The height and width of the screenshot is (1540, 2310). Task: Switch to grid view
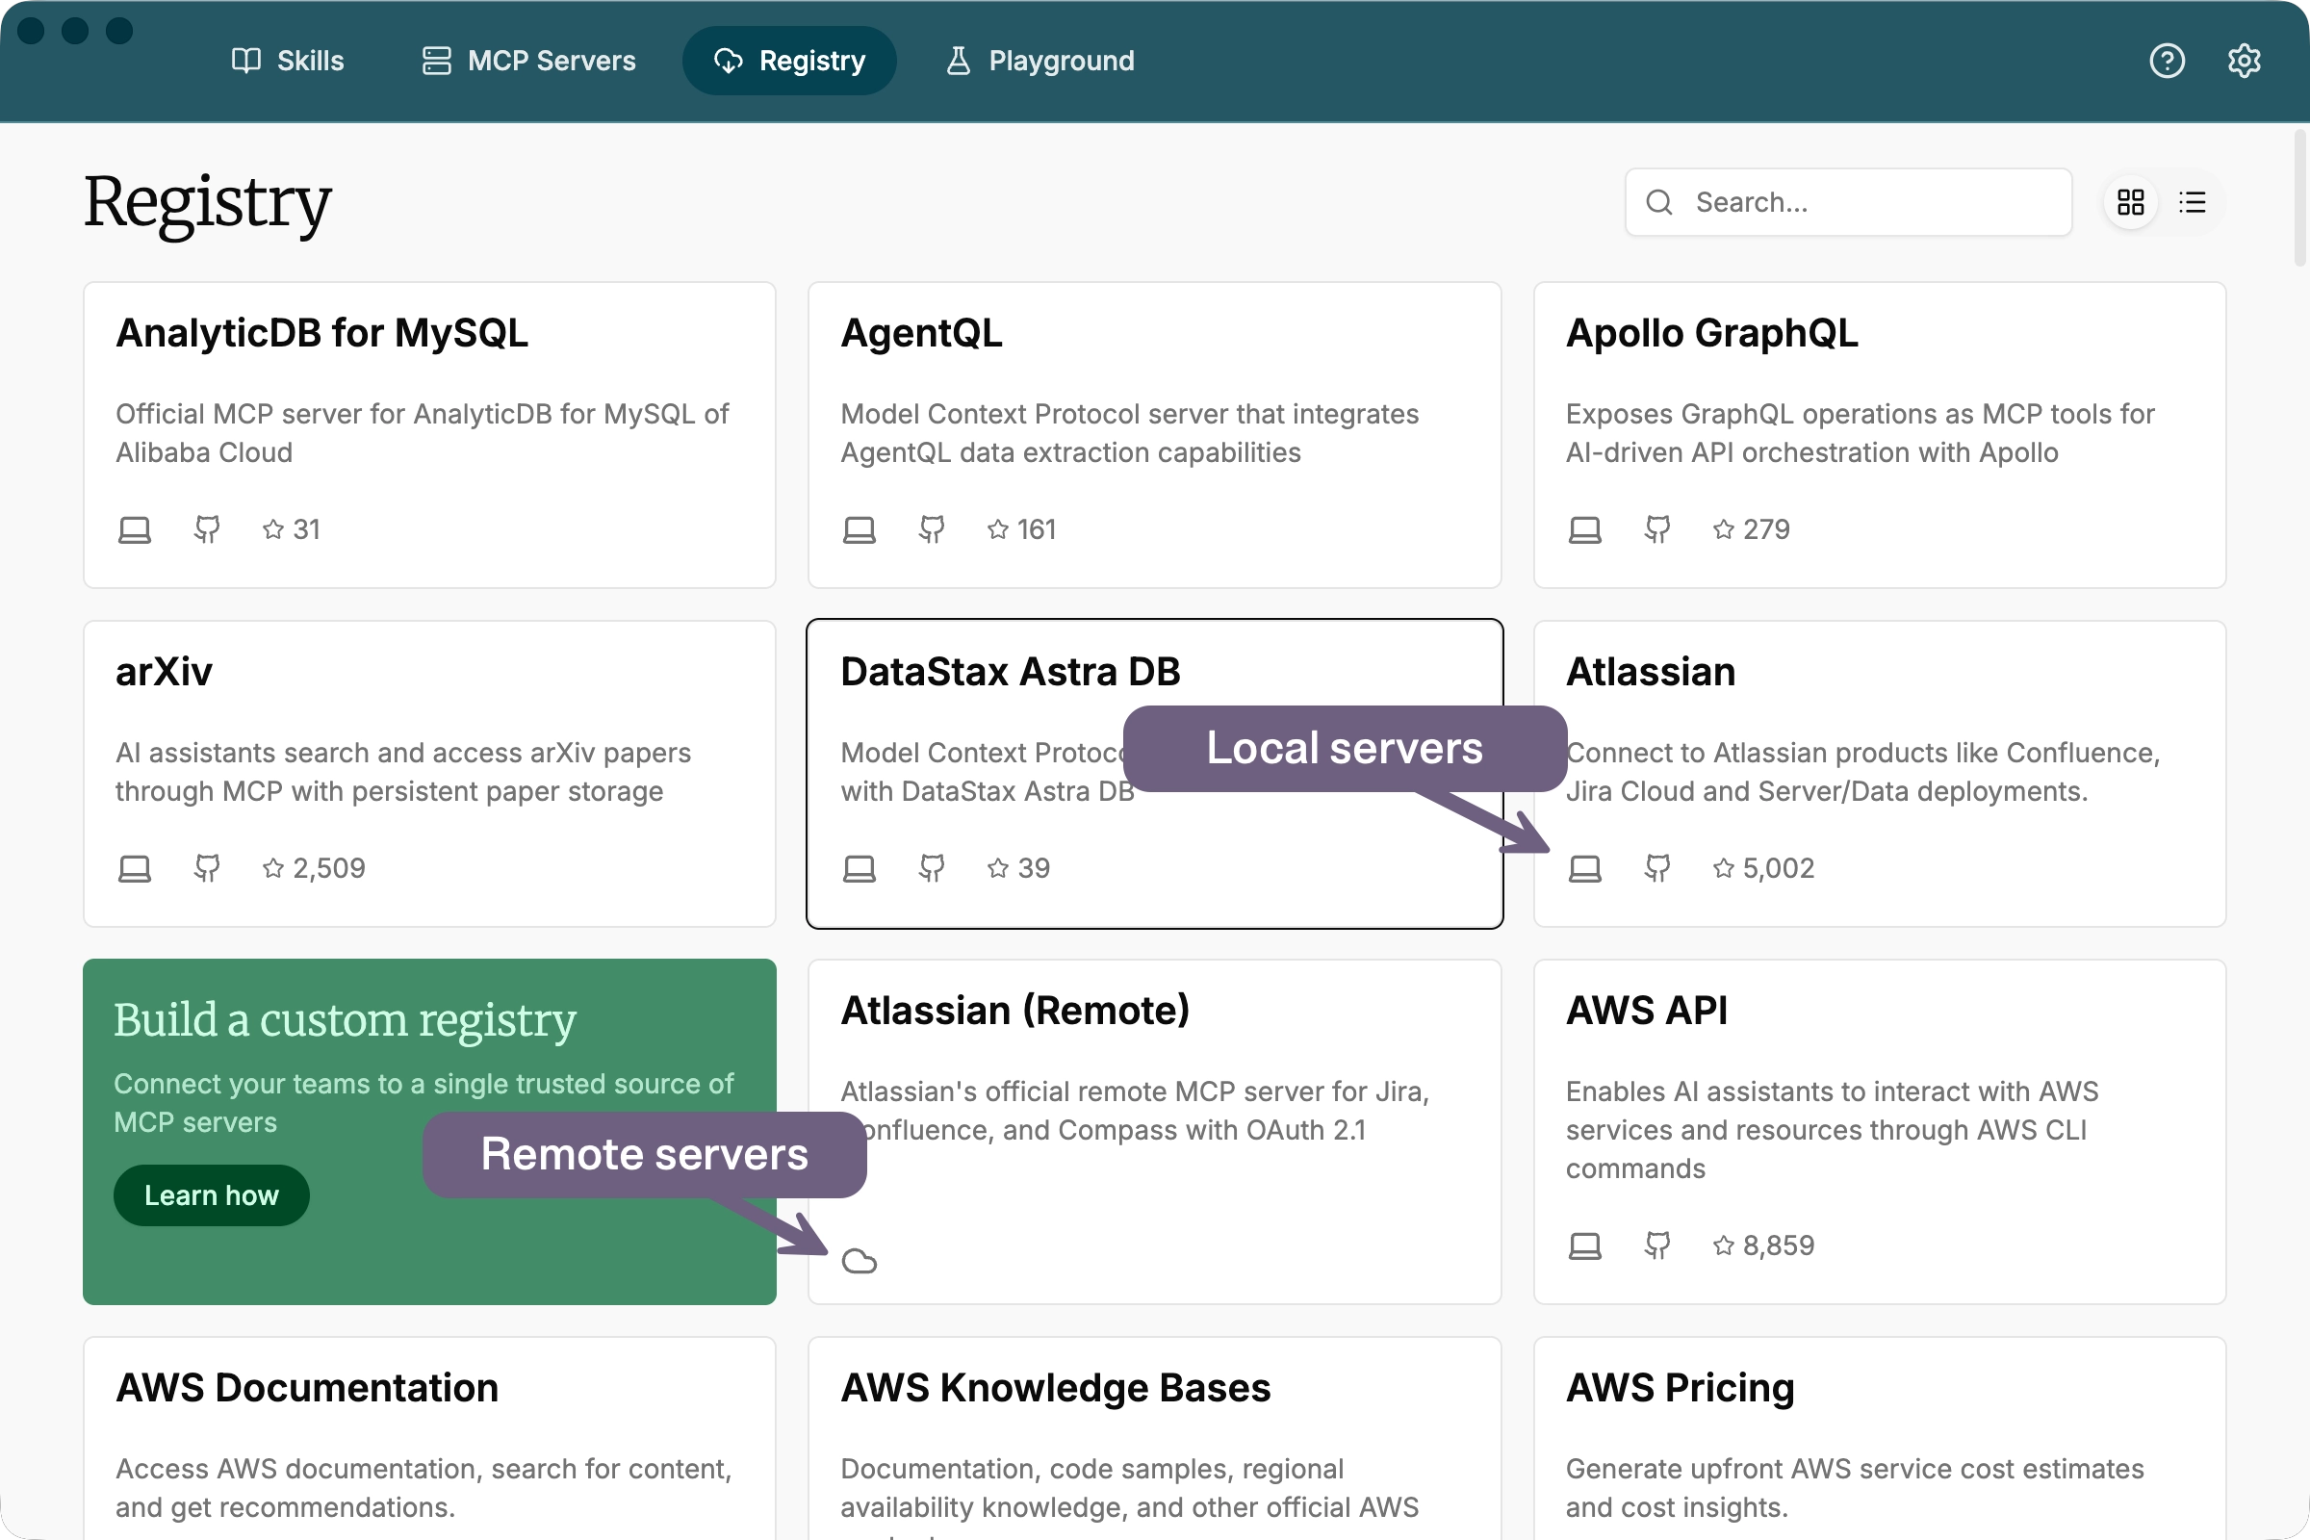coord(2130,202)
